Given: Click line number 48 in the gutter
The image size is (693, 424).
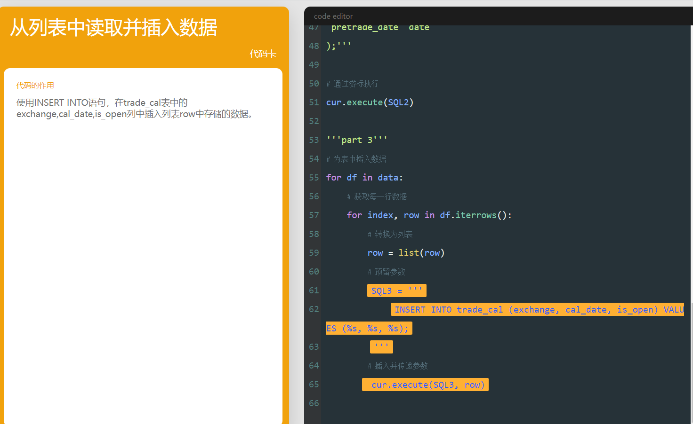Looking at the screenshot, I should [x=314, y=46].
